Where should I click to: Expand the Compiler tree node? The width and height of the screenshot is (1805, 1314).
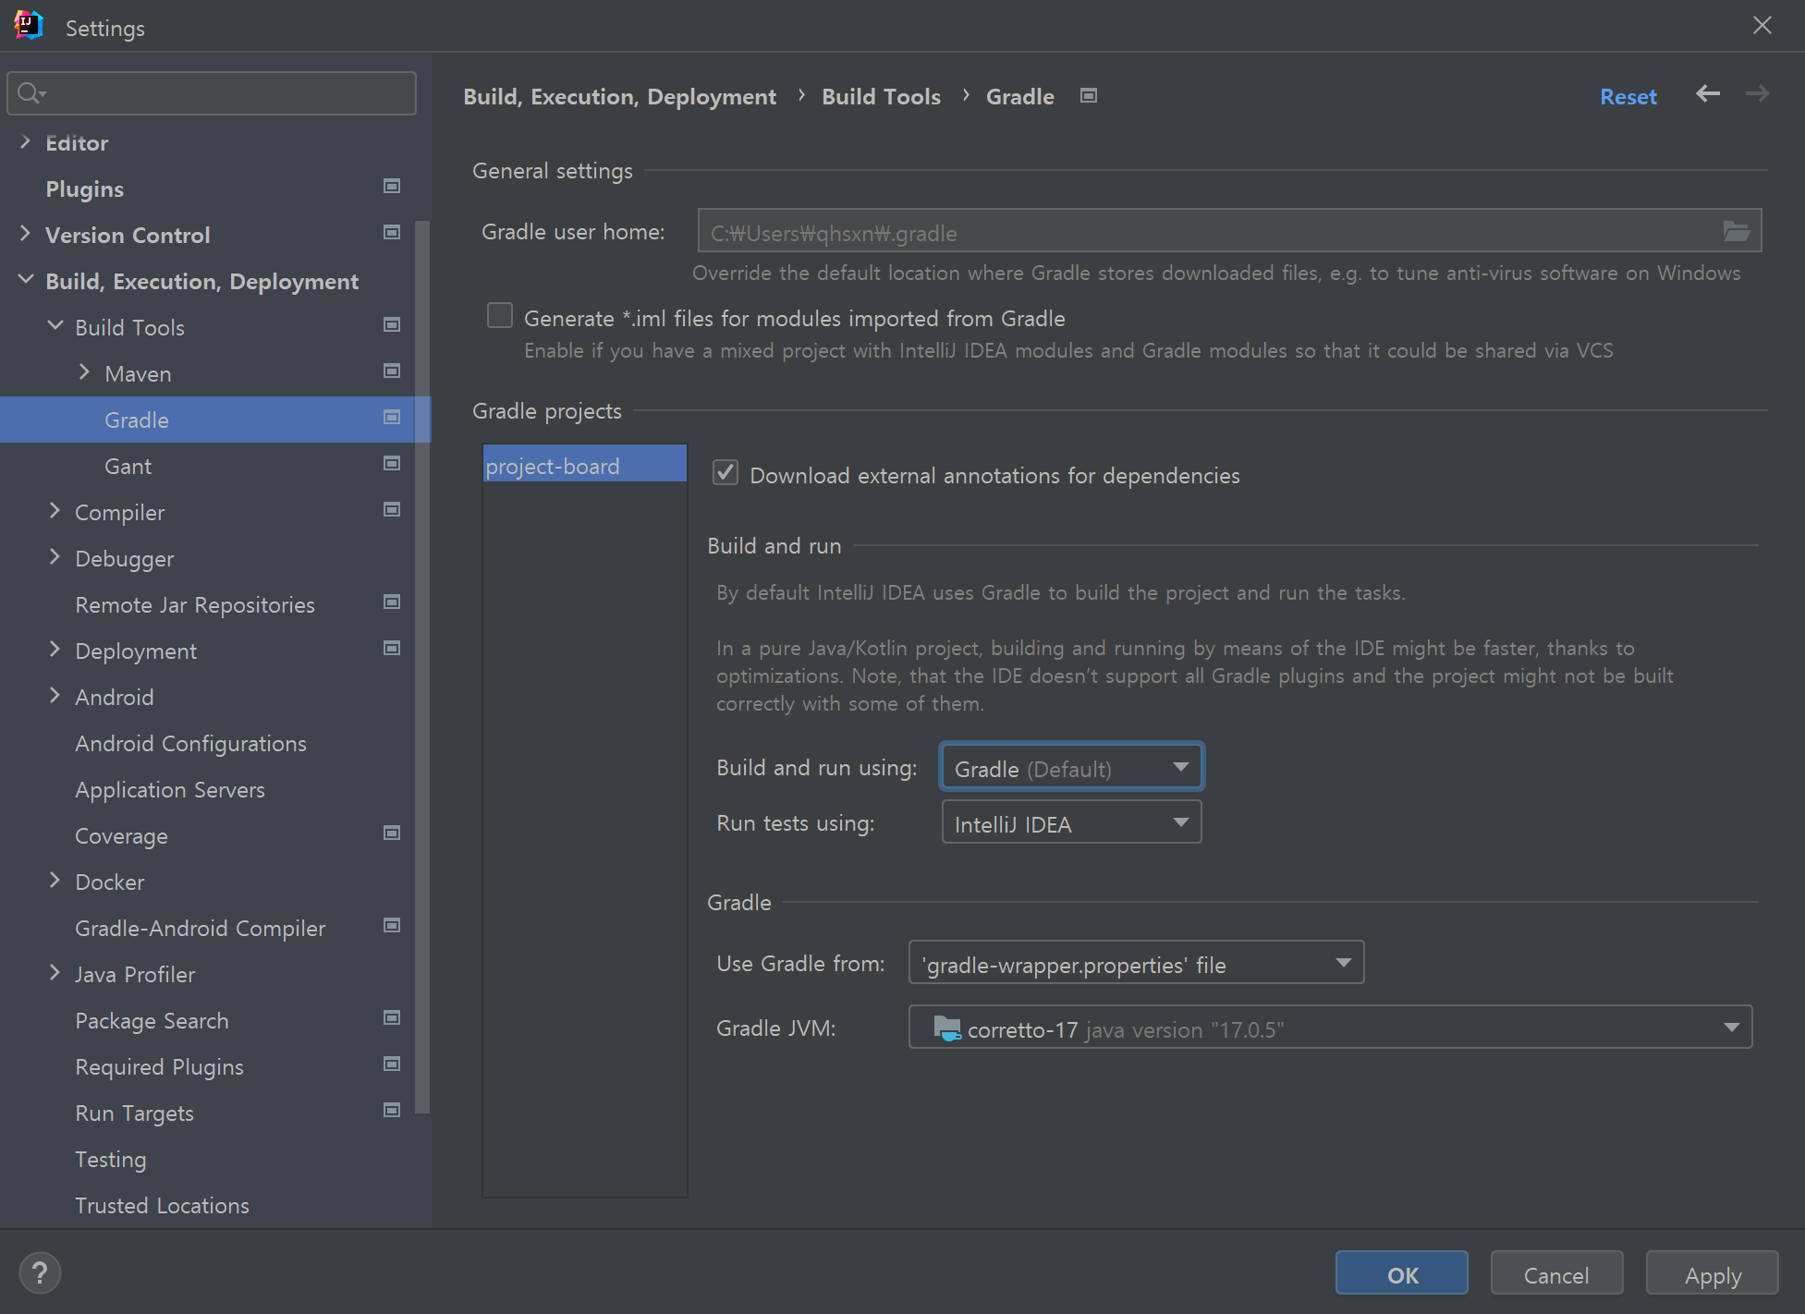coord(55,511)
